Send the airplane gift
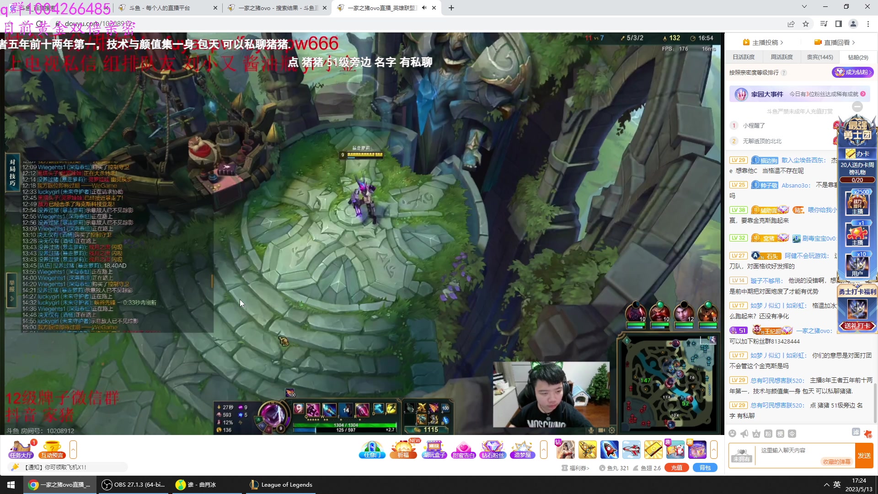 click(x=631, y=450)
